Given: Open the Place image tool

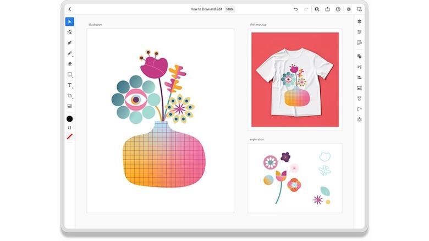Looking at the screenshot, I should pos(69,106).
